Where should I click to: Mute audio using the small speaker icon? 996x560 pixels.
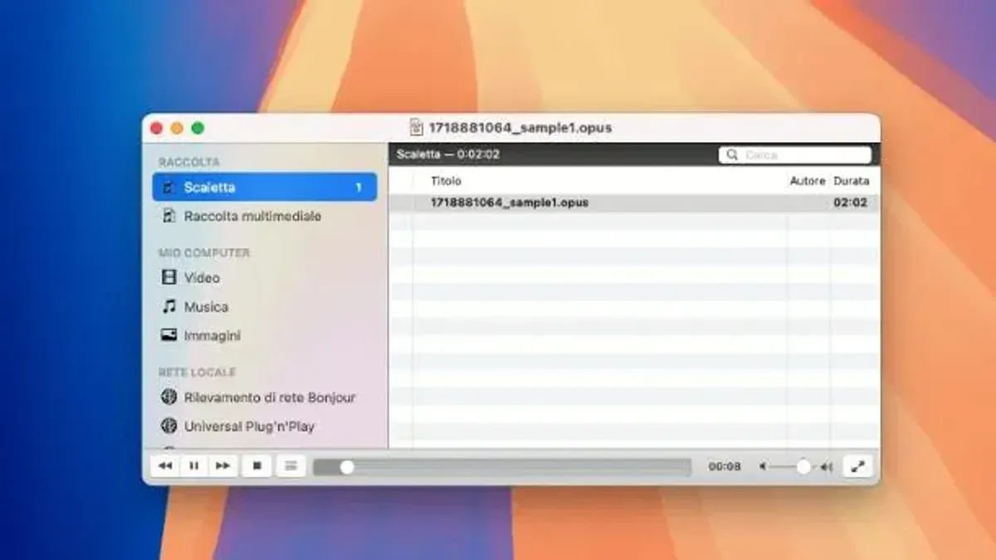point(763,467)
